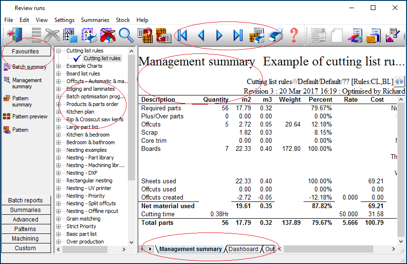
Task: Expand Nesting examples tree node
Action: (x=59, y=150)
